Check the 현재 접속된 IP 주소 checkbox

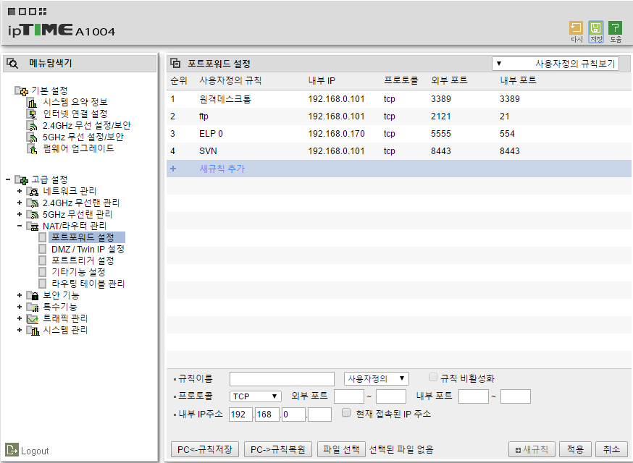(x=346, y=412)
